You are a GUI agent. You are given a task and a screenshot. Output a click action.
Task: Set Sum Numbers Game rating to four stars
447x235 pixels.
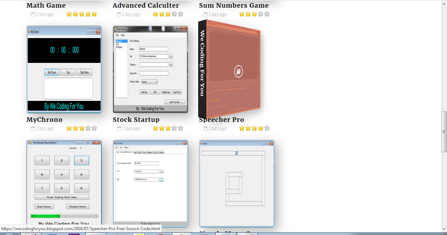261,14
